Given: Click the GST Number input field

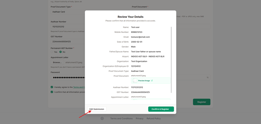Looking at the screenshot, I should pos(68,41).
